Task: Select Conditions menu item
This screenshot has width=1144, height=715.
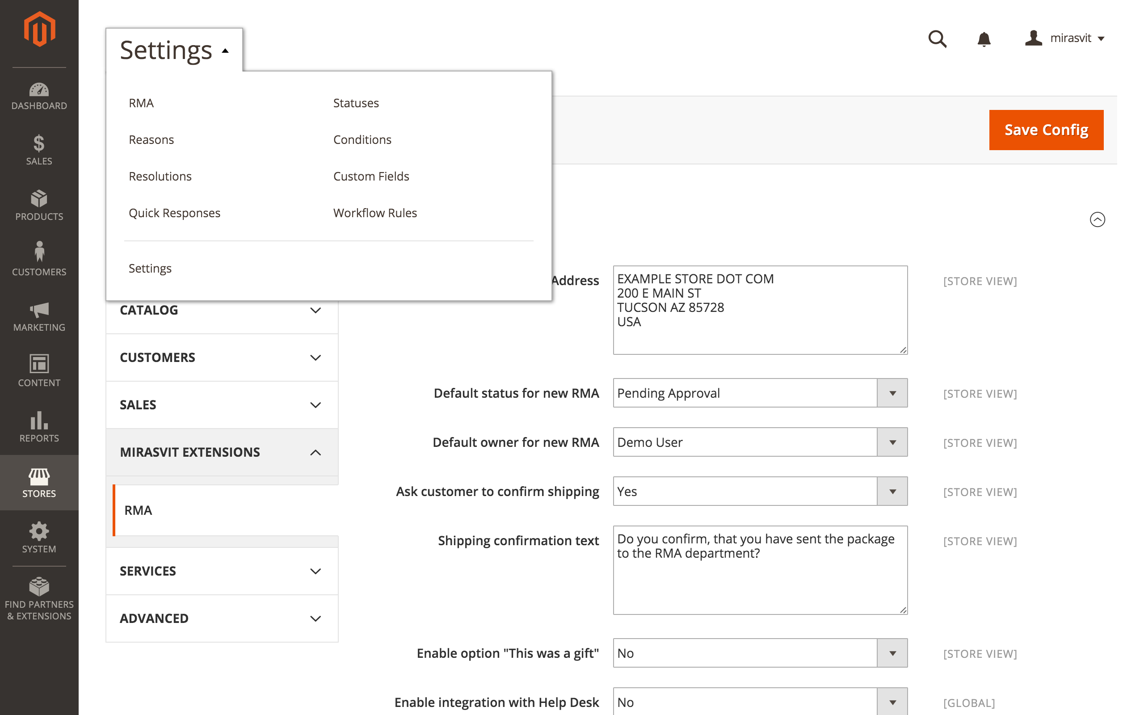Action: (362, 139)
